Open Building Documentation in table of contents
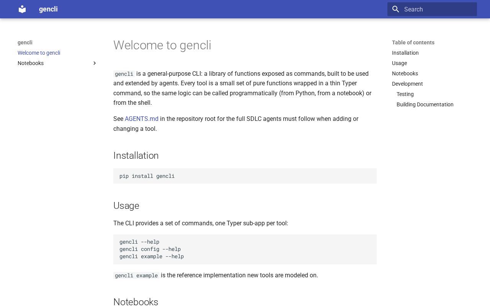 tap(425, 104)
